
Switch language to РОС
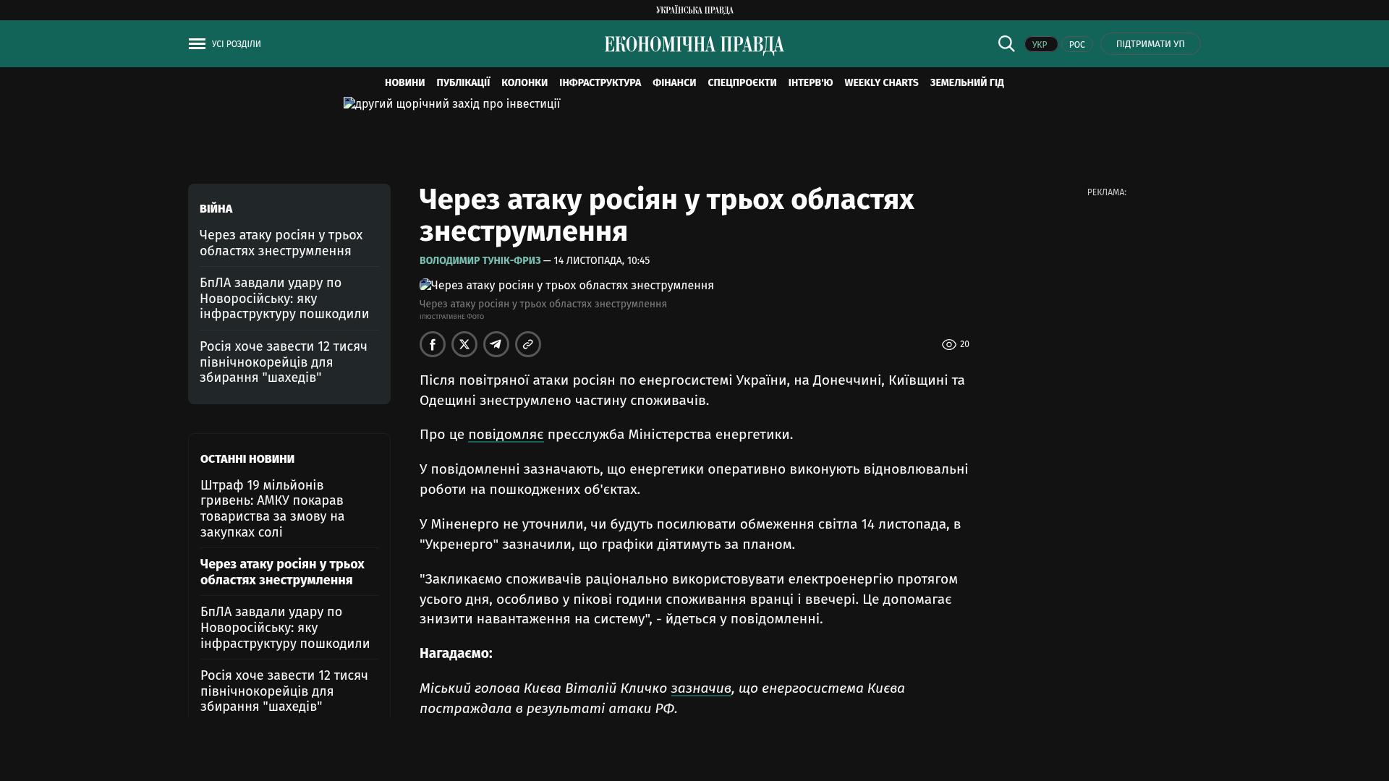[x=1076, y=45]
